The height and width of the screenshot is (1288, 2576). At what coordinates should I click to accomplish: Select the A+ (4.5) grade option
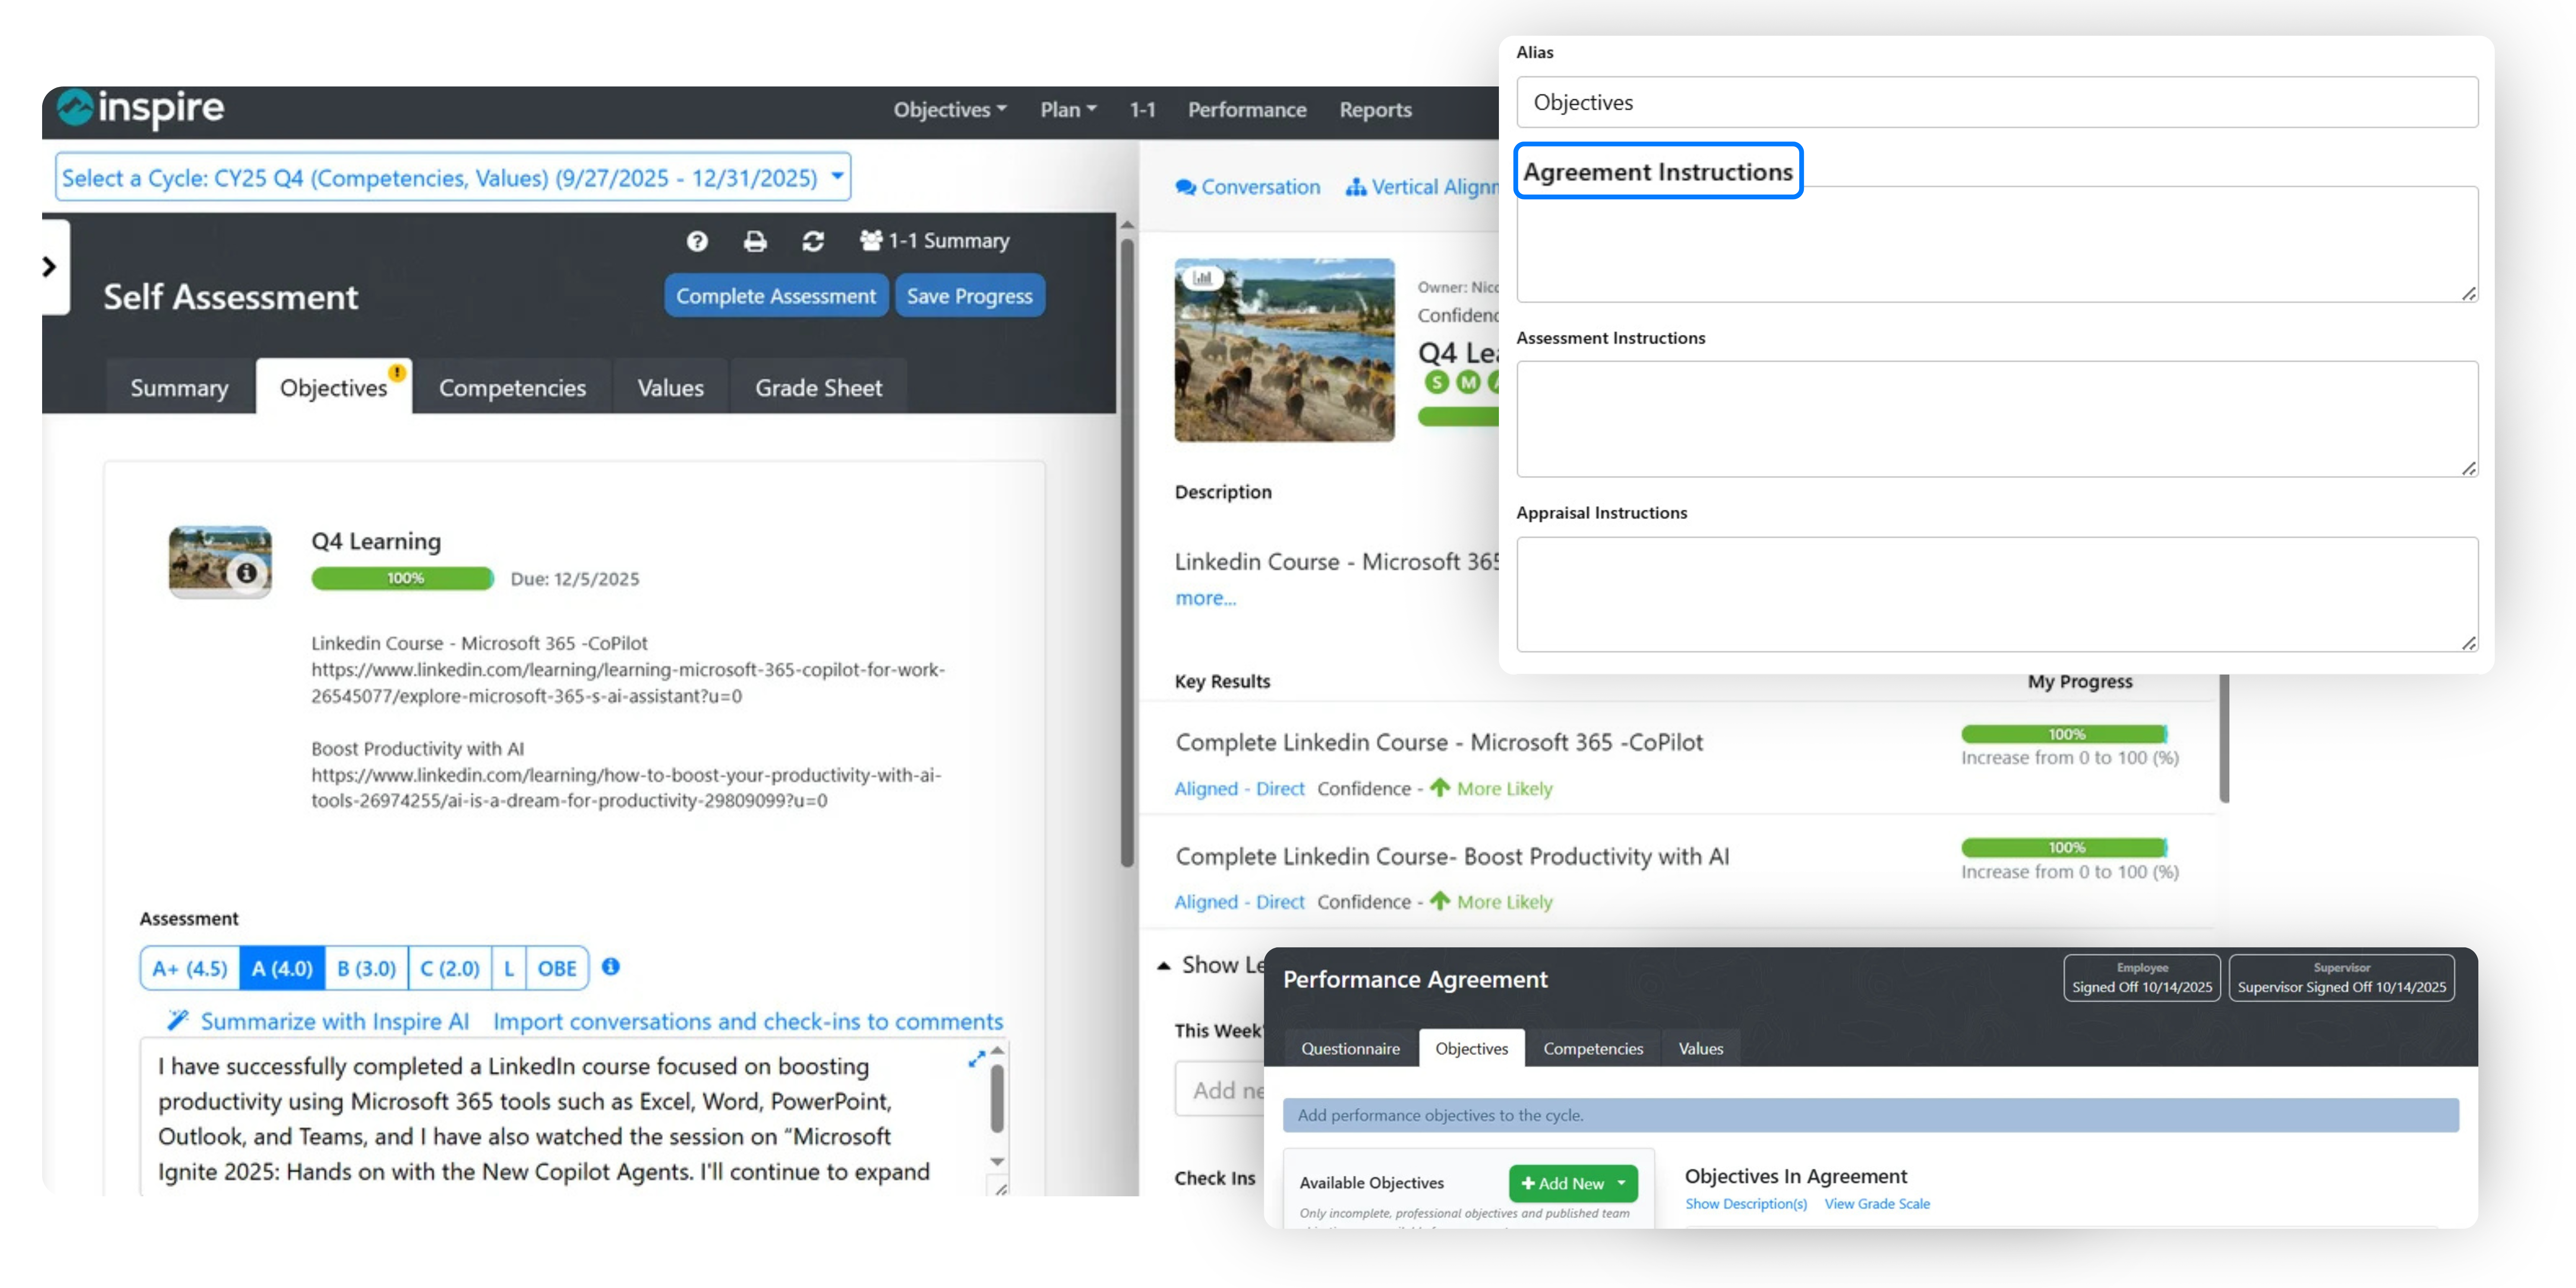tap(190, 968)
